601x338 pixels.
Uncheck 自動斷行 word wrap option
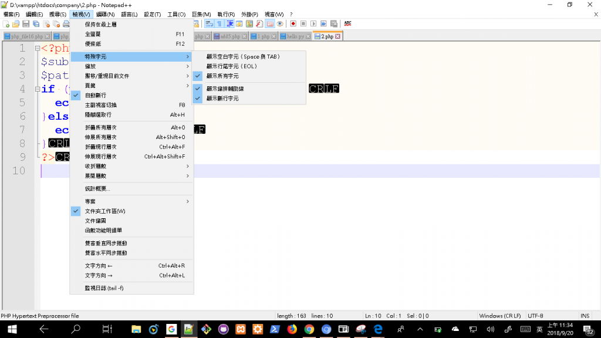[131, 95]
